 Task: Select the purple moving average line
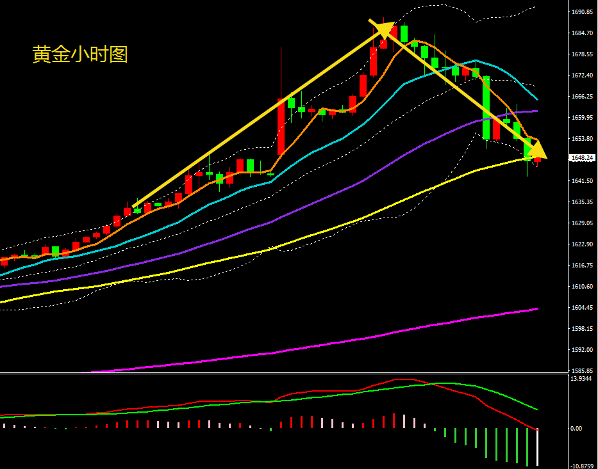coord(269,222)
